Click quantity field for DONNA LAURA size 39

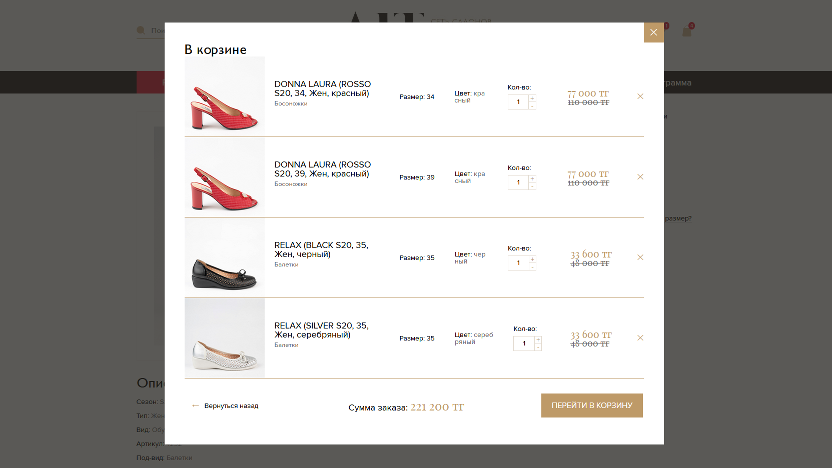[518, 182]
